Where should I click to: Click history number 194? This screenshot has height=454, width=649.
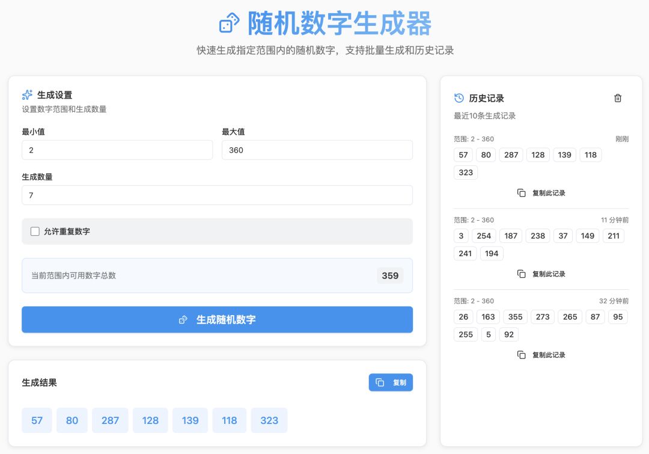pyautogui.click(x=492, y=254)
